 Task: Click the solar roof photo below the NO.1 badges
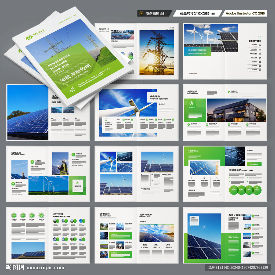coord(28,251)
